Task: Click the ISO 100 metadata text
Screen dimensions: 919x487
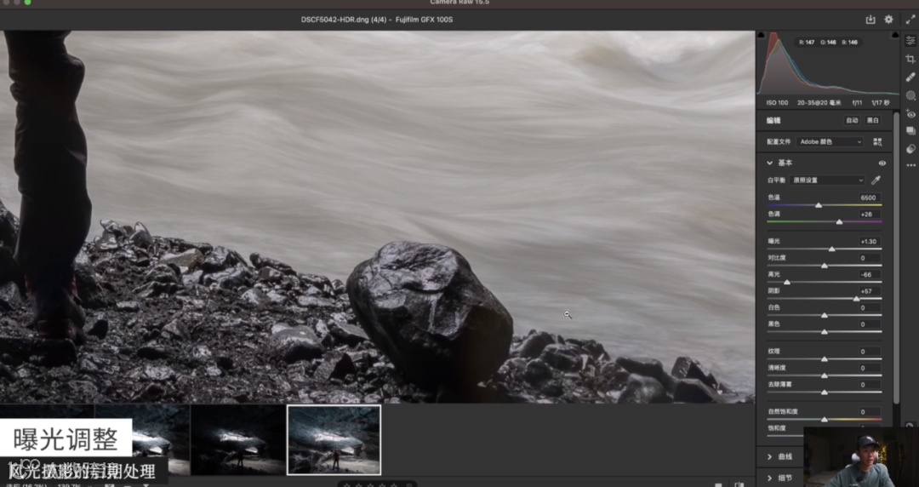Action: point(777,103)
